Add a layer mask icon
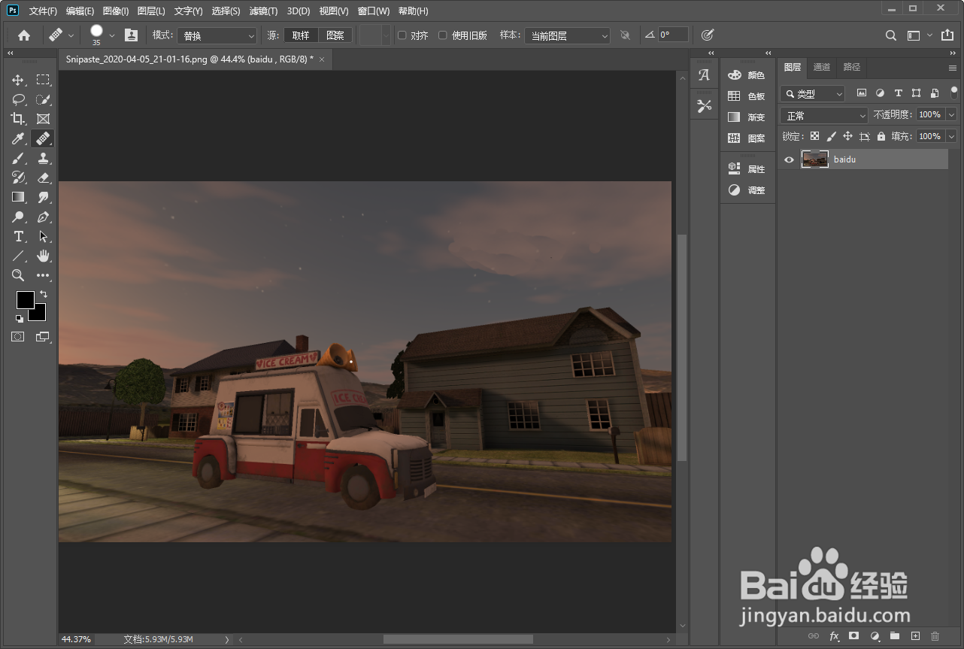The height and width of the screenshot is (649, 964). click(854, 636)
